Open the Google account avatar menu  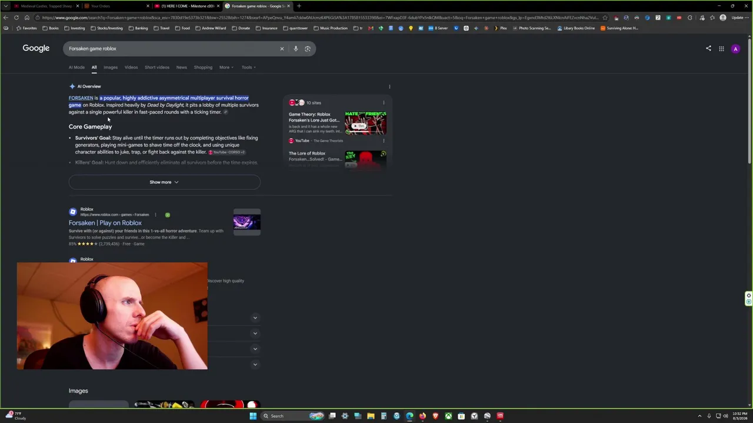point(735,49)
